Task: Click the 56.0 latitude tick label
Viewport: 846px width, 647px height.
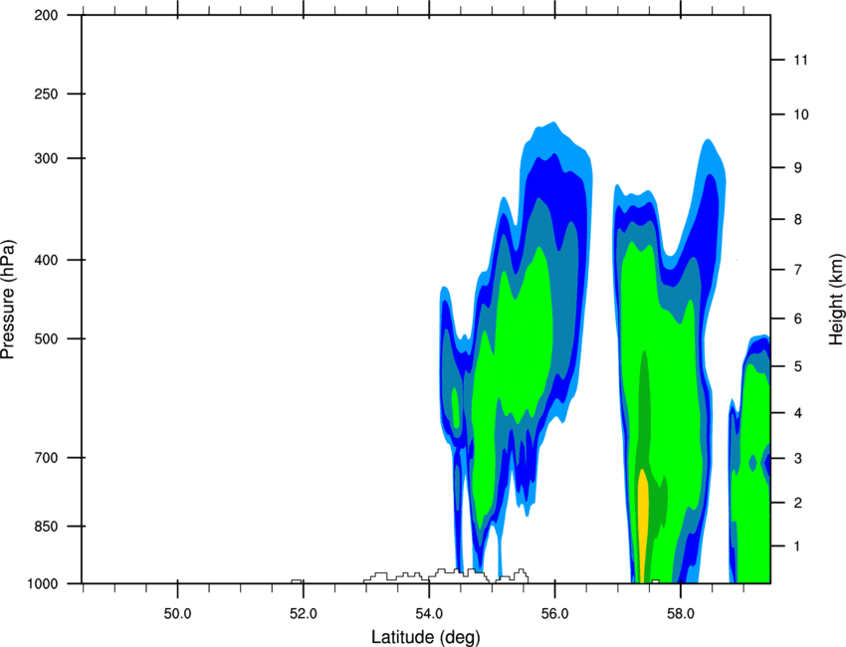Action: pyautogui.click(x=554, y=613)
